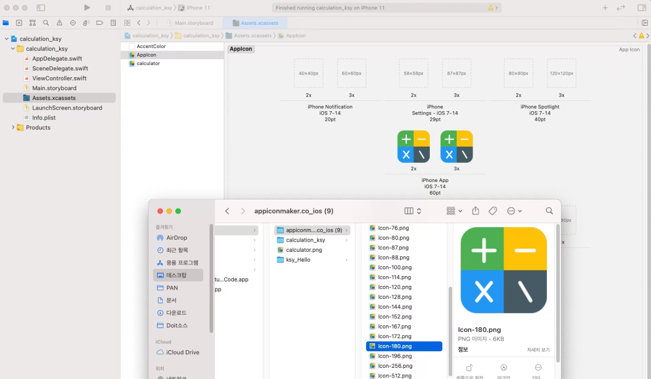The image size is (651, 379).
Task: Toggle the Xcode inspector panel
Action: click(642, 8)
